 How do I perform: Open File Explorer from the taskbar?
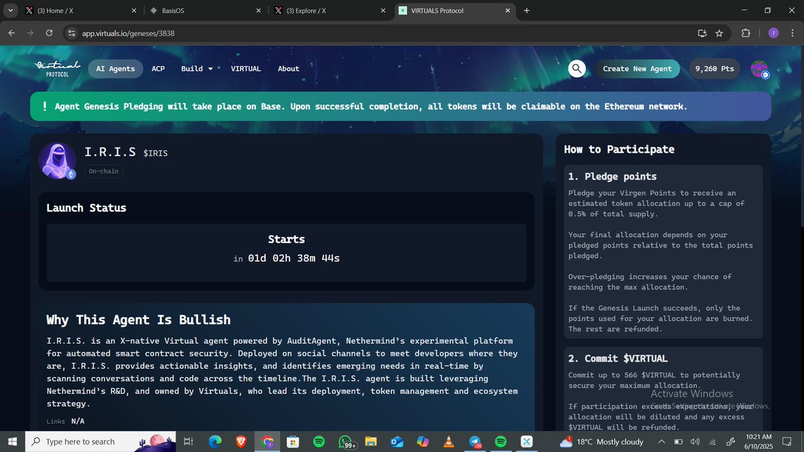click(x=372, y=441)
